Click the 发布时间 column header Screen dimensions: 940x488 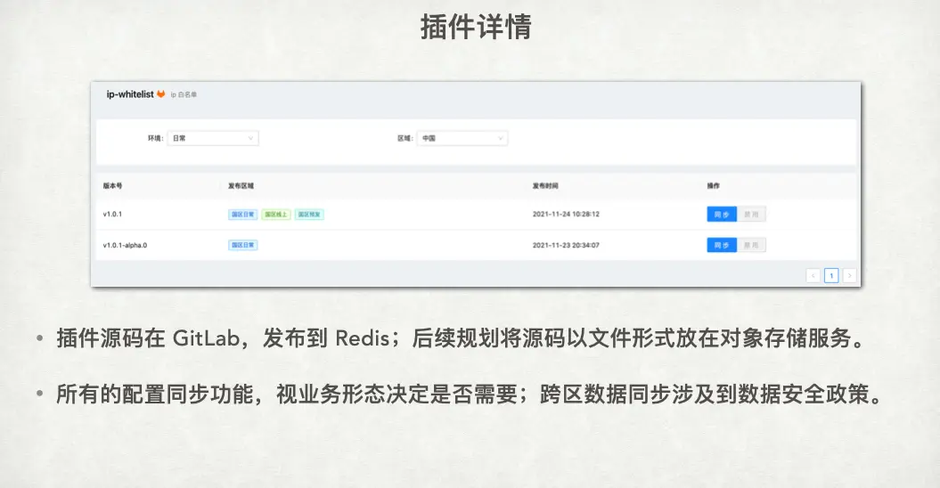click(x=545, y=186)
